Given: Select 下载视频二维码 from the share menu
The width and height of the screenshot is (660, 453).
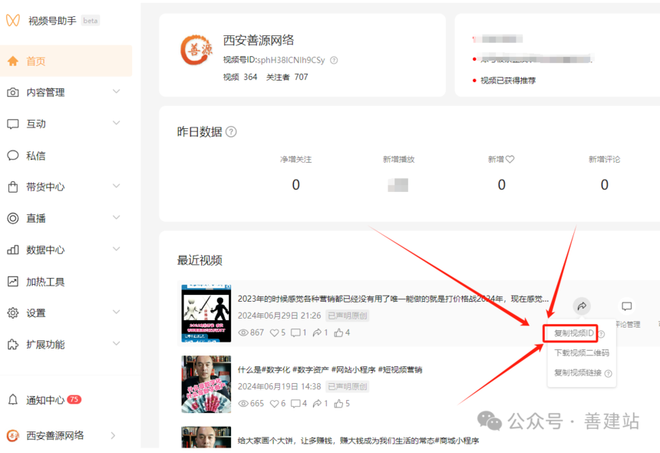Looking at the screenshot, I should [x=582, y=352].
